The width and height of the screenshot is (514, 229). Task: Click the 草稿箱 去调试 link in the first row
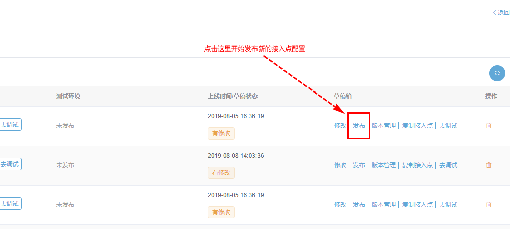pos(448,126)
